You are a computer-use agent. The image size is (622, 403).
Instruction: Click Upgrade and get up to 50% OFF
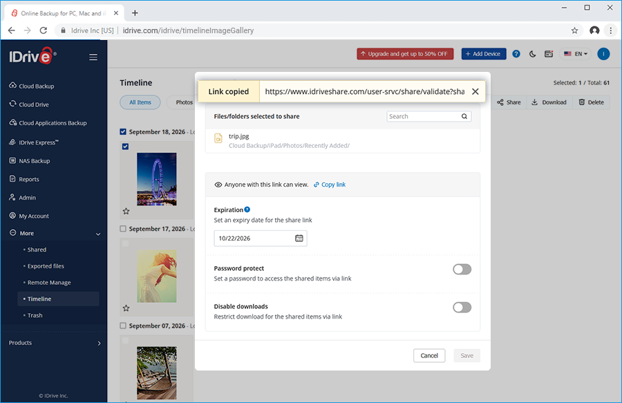405,54
